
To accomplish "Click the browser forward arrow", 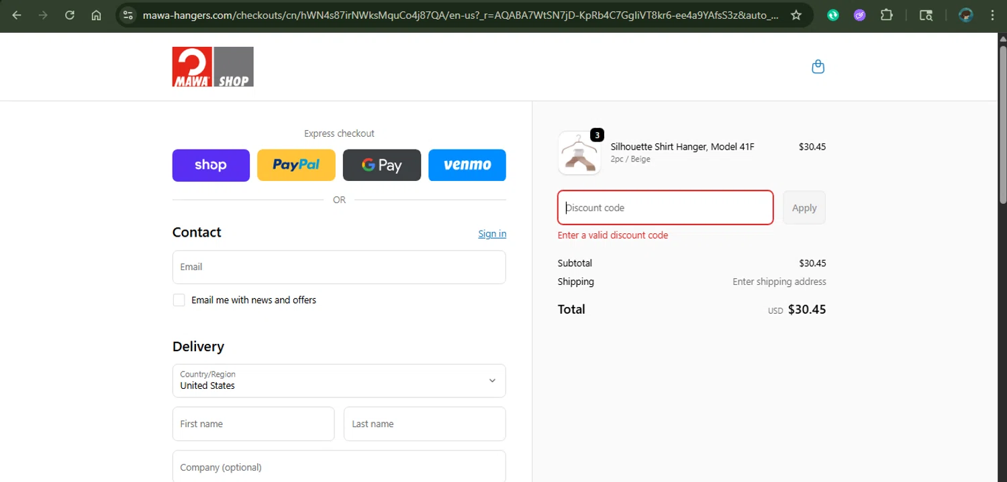I will (43, 15).
